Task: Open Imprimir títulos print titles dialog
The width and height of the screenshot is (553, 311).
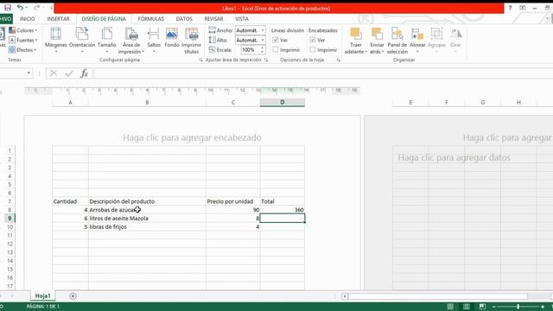Action: [x=192, y=41]
